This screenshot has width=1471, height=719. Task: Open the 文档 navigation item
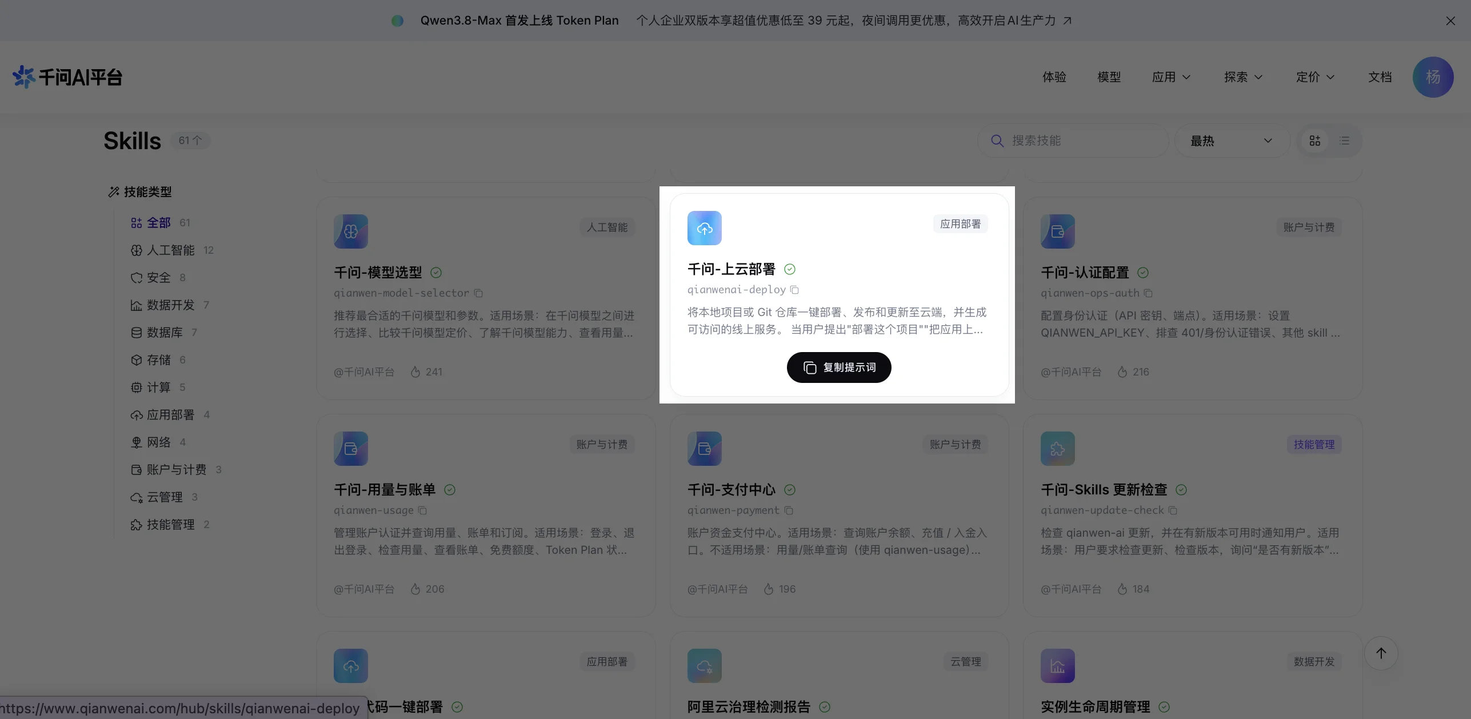pyautogui.click(x=1380, y=77)
